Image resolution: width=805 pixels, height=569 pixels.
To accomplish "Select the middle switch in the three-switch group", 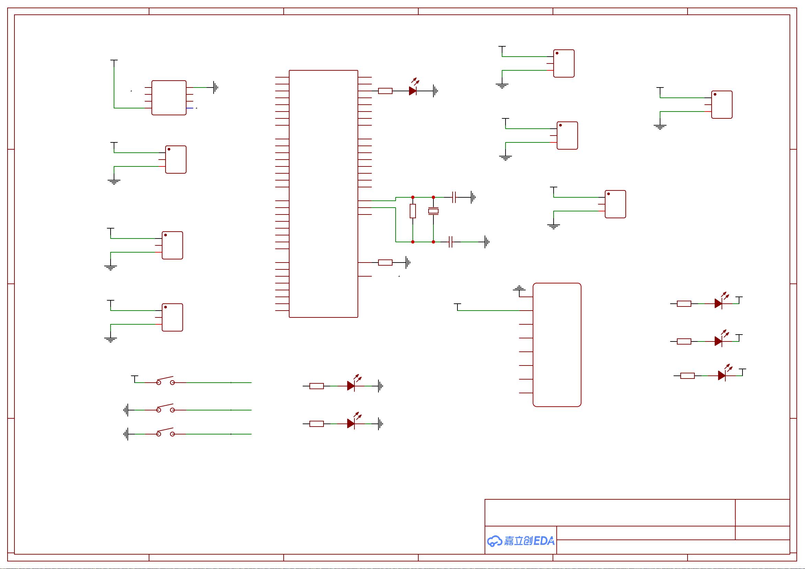I will [165, 408].
